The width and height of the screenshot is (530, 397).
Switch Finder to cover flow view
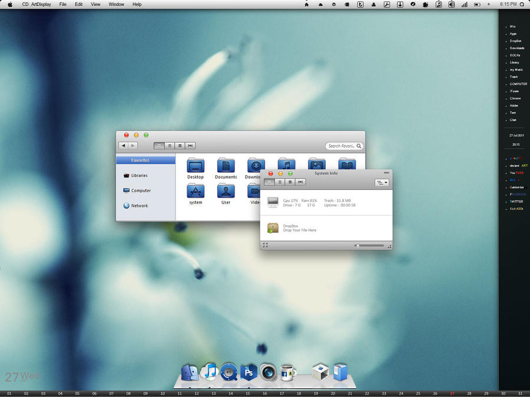coord(190,145)
